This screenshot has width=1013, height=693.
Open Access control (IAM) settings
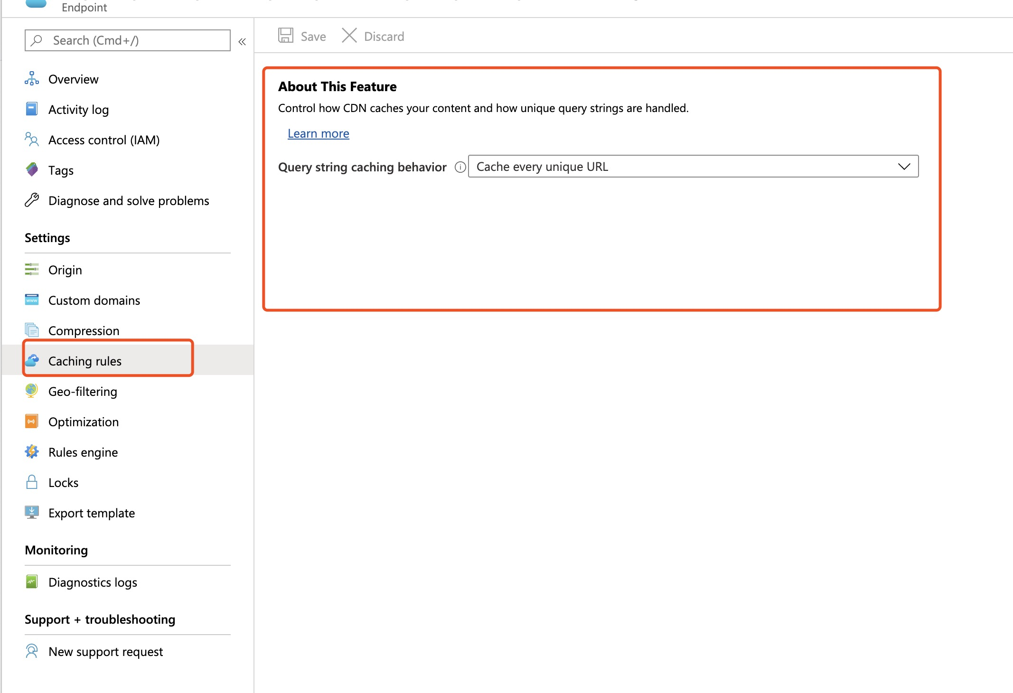(103, 140)
